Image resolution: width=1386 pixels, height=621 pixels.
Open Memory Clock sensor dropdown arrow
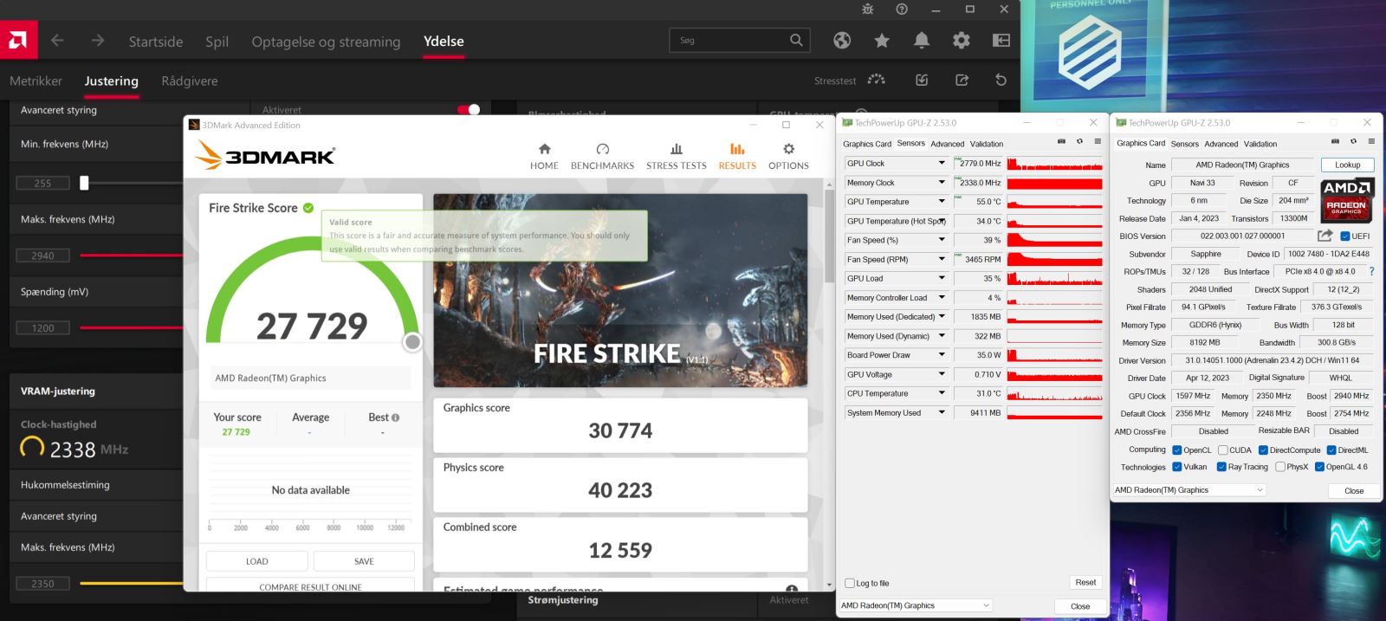coord(942,183)
